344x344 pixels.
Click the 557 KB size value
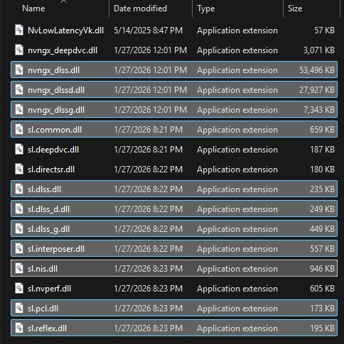pos(322,249)
